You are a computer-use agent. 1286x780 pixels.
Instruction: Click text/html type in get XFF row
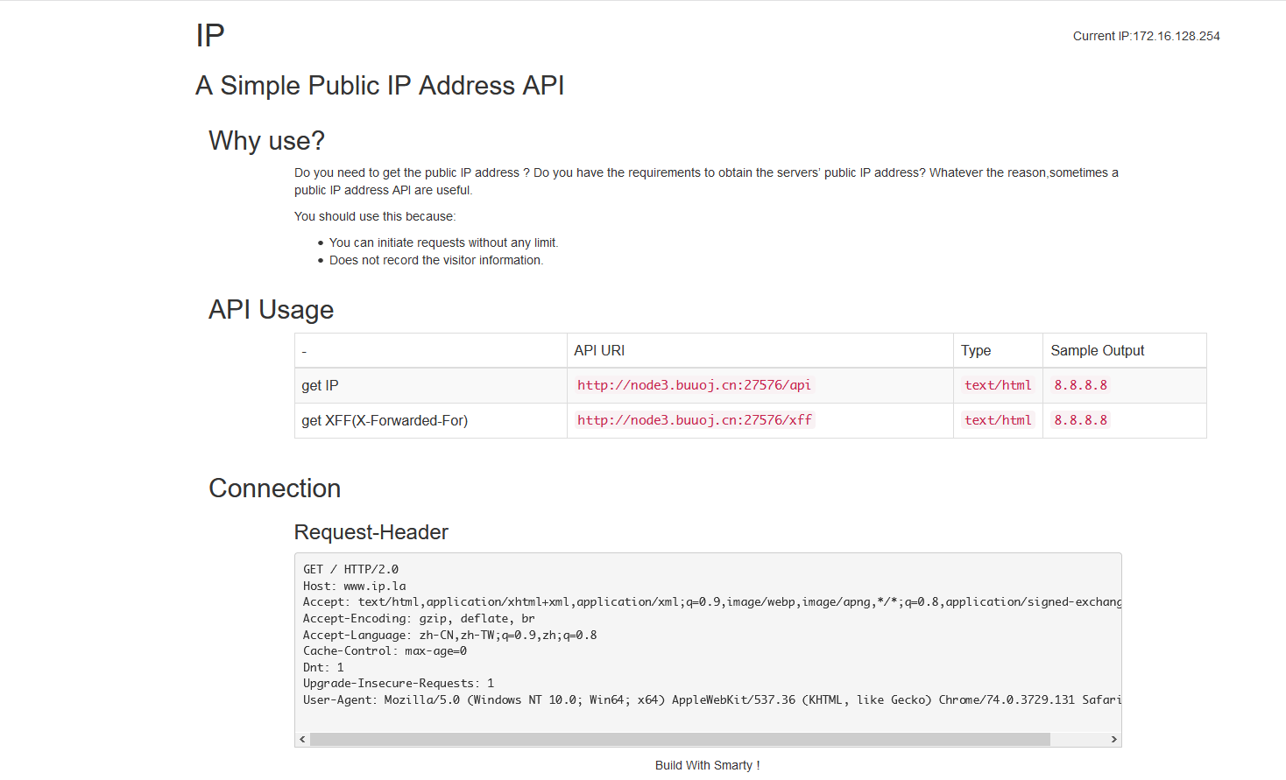pos(998,420)
